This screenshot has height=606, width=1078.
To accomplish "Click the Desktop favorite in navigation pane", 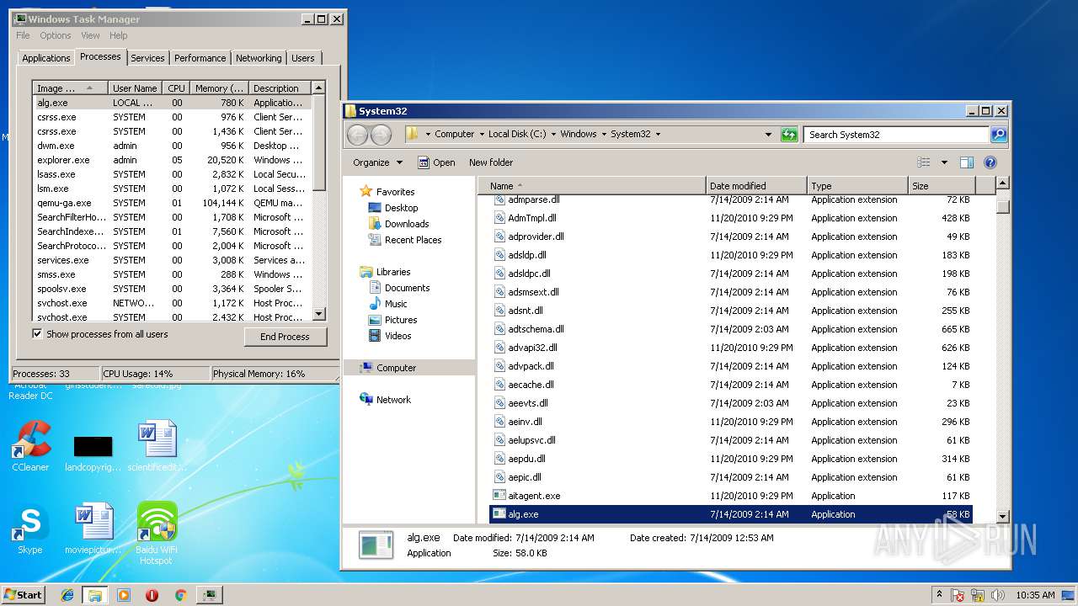I will (401, 208).
